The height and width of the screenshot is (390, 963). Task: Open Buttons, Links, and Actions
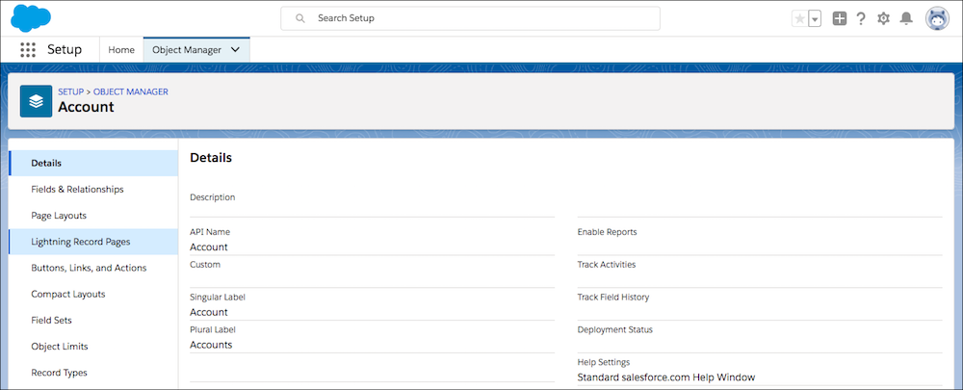click(93, 268)
